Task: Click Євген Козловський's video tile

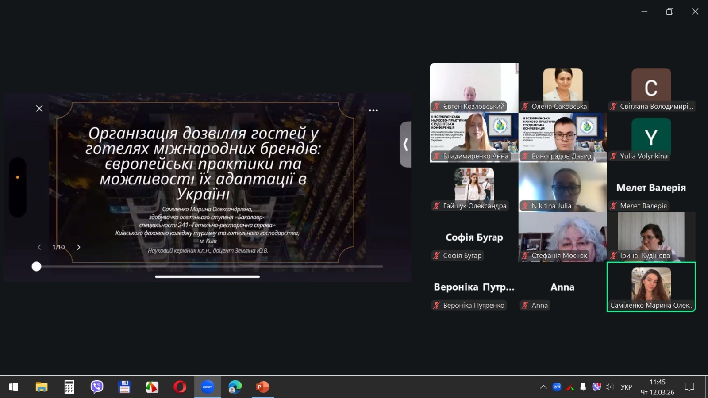Action: coord(474,88)
